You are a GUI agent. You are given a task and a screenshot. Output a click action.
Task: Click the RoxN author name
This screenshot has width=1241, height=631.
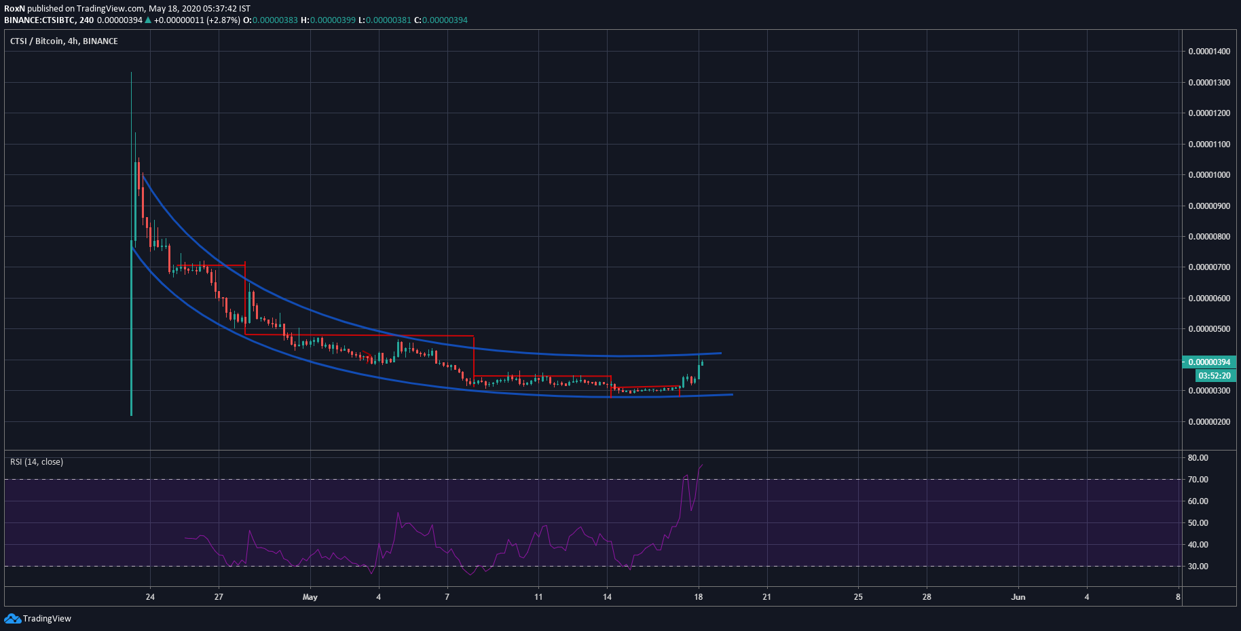(x=14, y=9)
